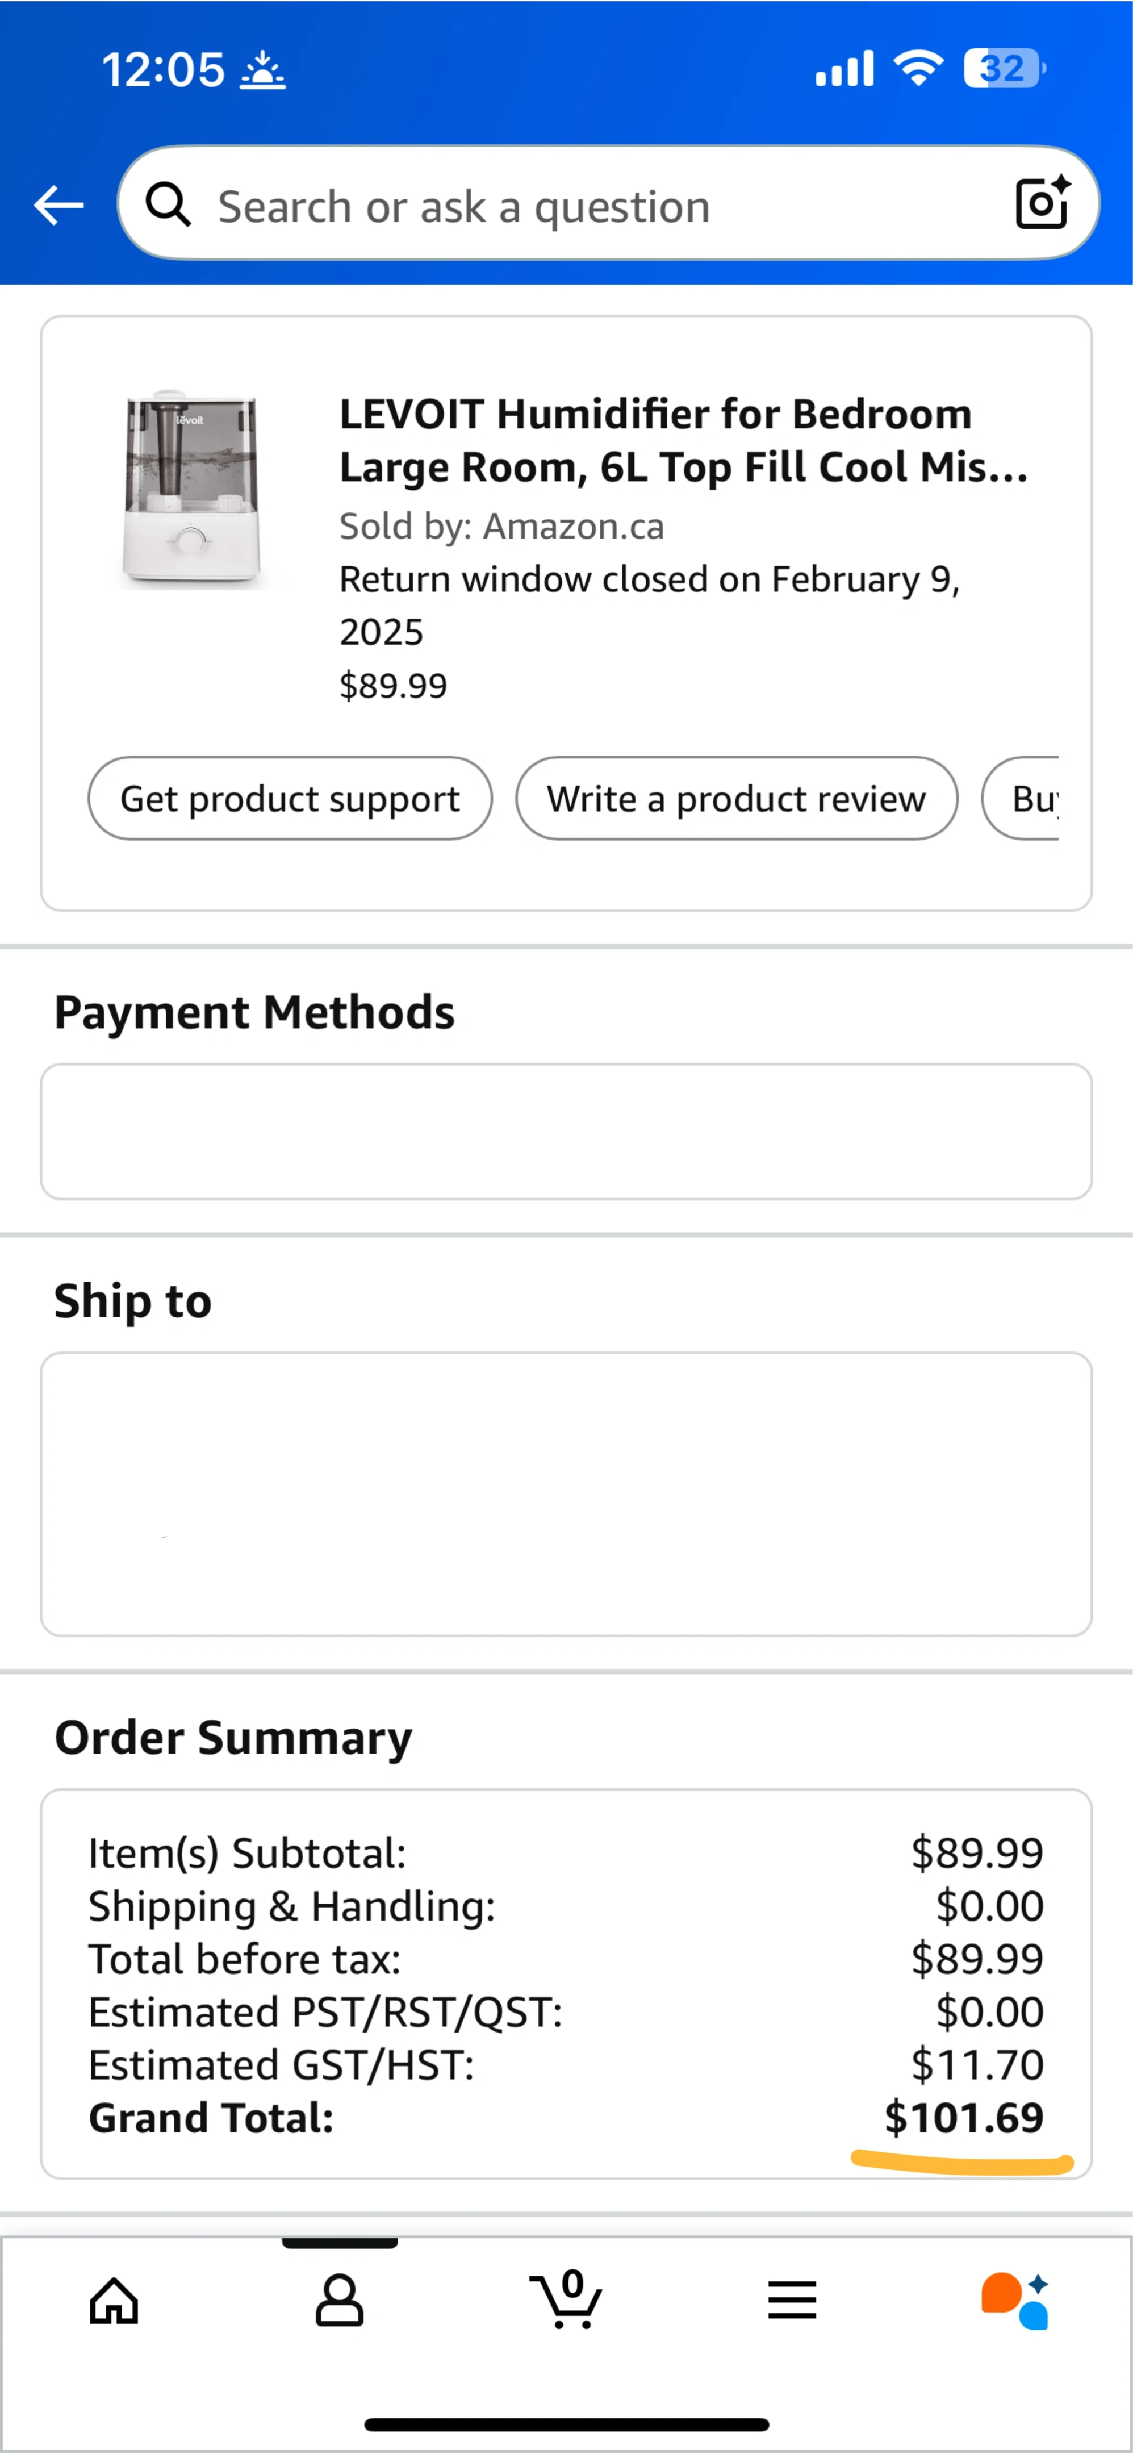Tap the 12:05 clock in status bar
The width and height of the screenshot is (1133, 2454).
[x=163, y=69]
